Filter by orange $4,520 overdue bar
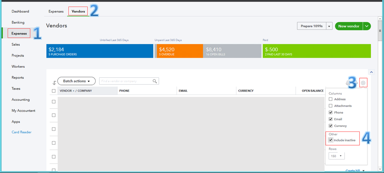The width and height of the screenshot is (384, 173). coord(180,51)
